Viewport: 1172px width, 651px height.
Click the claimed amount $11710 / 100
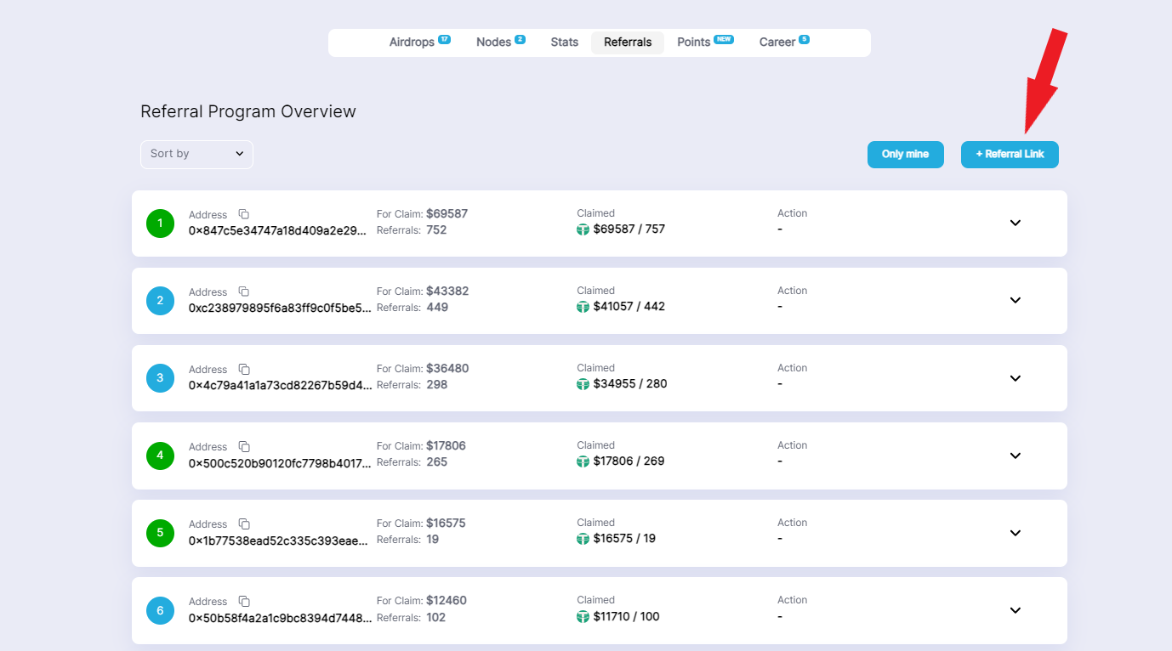tap(627, 616)
